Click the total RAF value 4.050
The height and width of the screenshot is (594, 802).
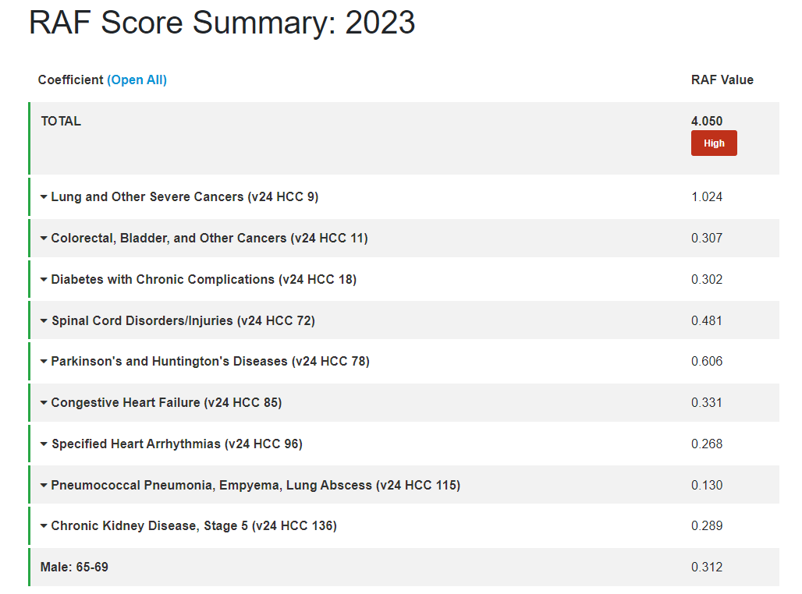(x=707, y=121)
